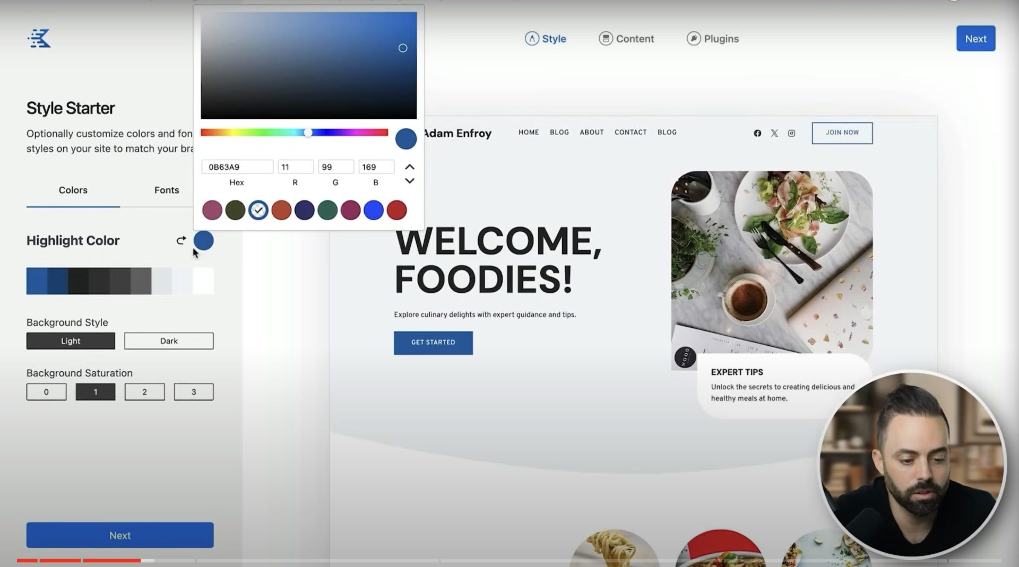
Task: Set background saturation to 2
Action: point(144,392)
